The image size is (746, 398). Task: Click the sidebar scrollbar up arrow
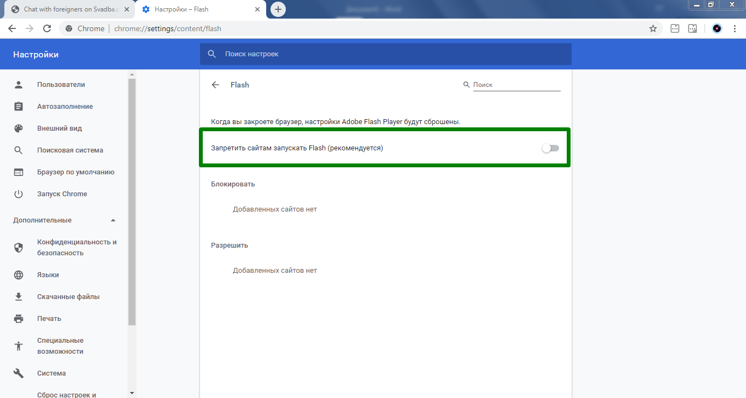(x=132, y=74)
